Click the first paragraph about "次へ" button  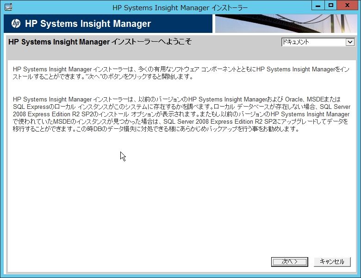point(181,73)
